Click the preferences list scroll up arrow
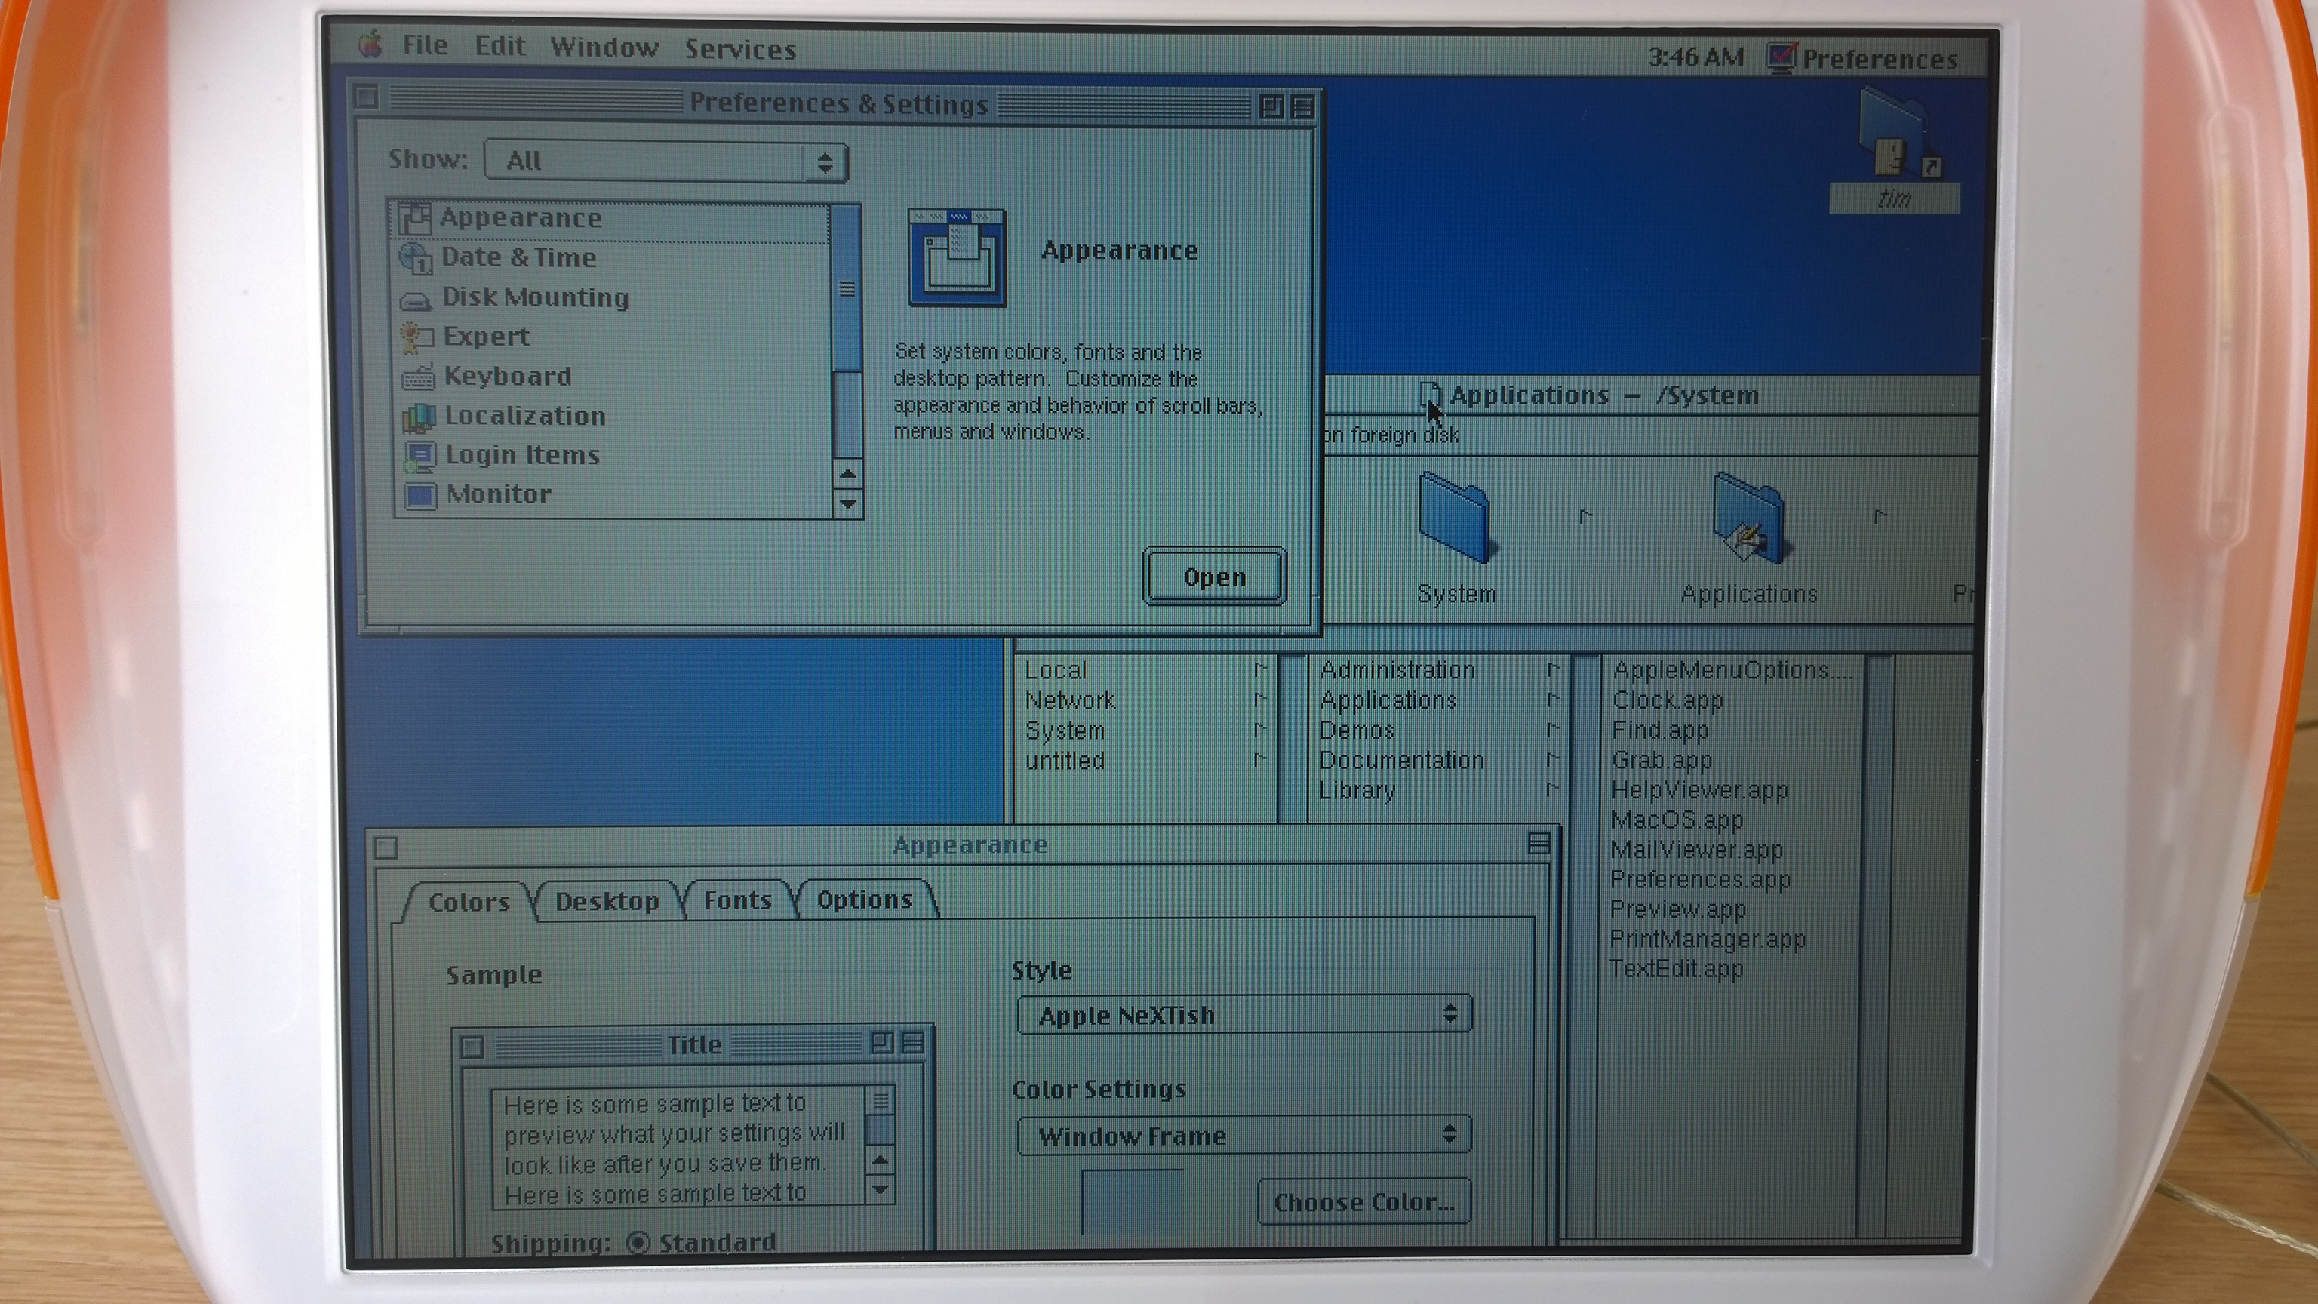The width and height of the screenshot is (2318, 1304). point(847,473)
